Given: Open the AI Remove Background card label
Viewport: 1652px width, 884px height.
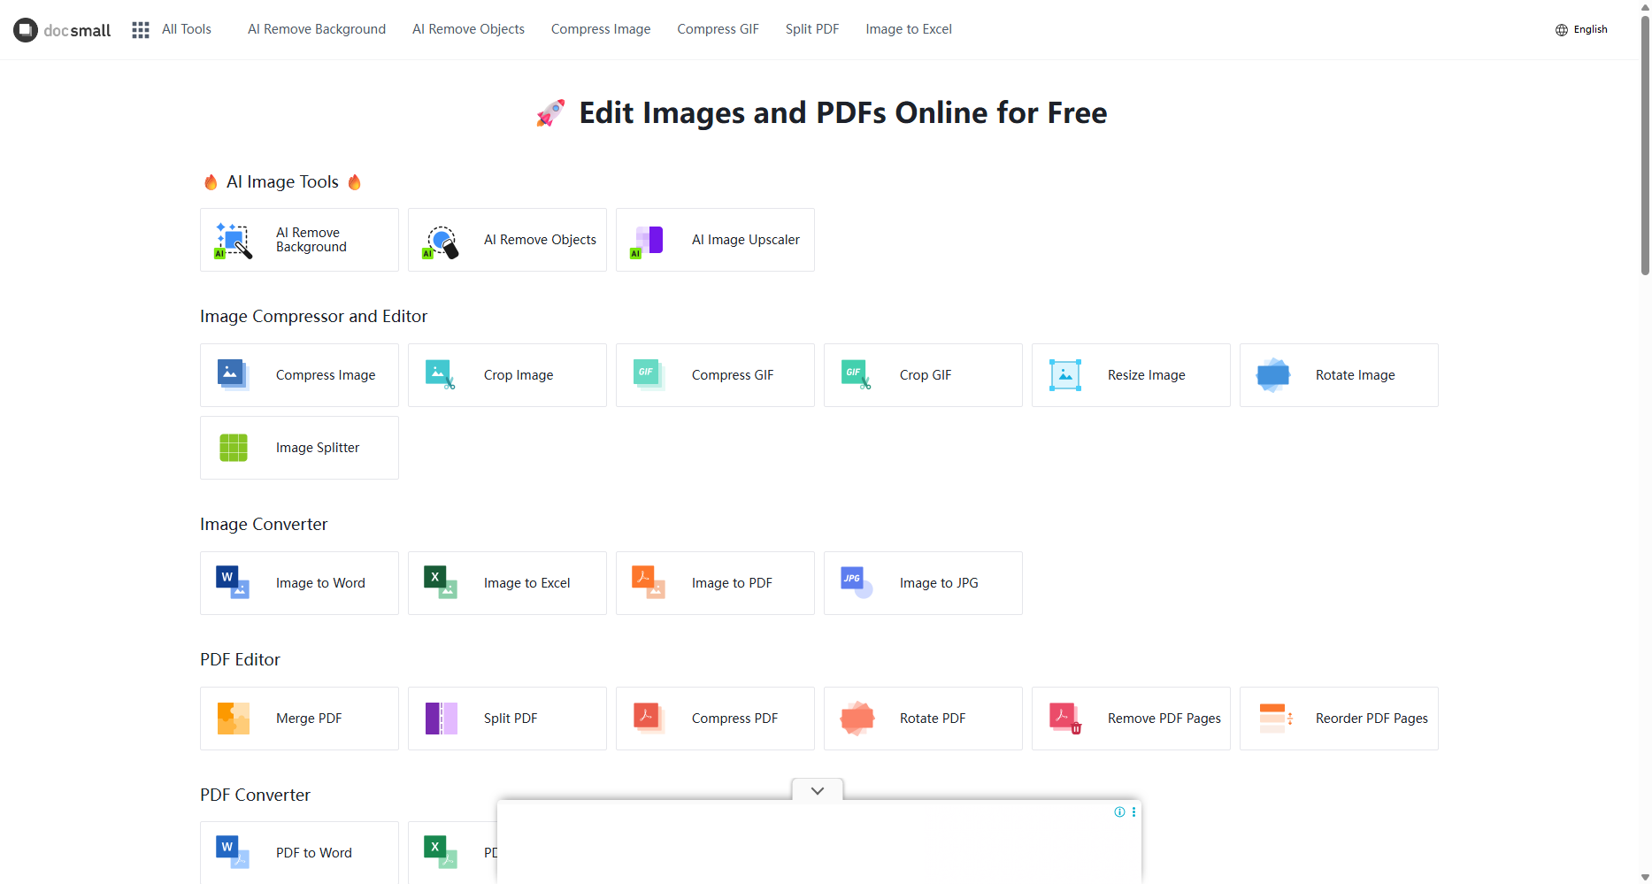Looking at the screenshot, I should [311, 240].
